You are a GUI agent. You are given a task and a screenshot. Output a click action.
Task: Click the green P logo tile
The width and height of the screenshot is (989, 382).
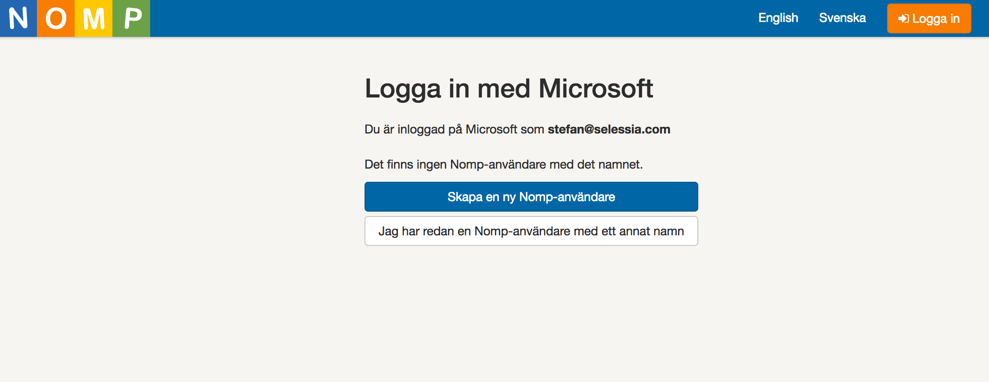pyautogui.click(x=131, y=18)
